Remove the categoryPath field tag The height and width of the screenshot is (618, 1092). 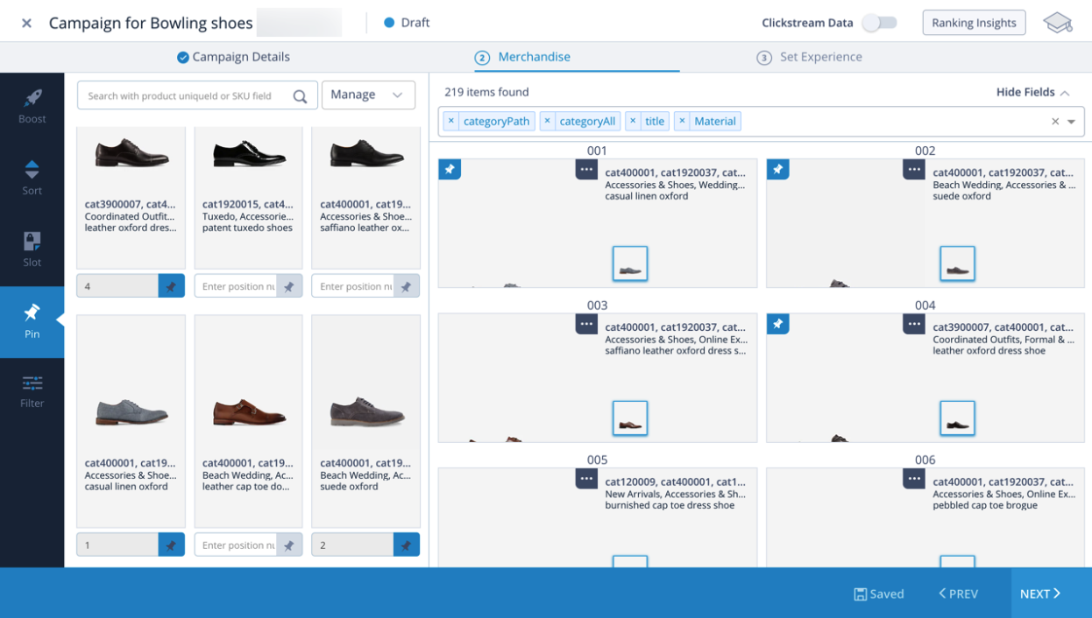[450, 121]
